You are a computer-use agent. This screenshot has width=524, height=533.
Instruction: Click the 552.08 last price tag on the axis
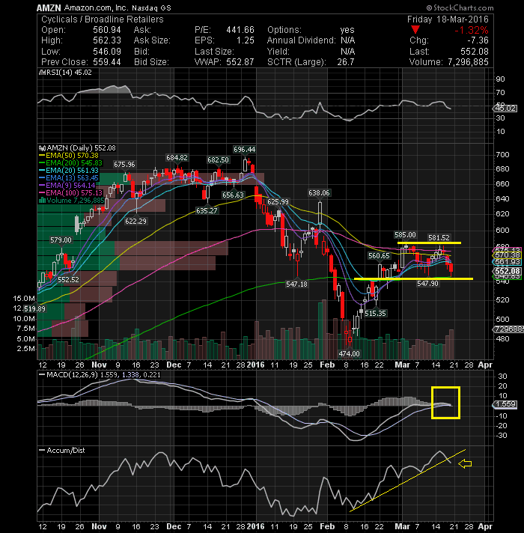[x=507, y=271]
